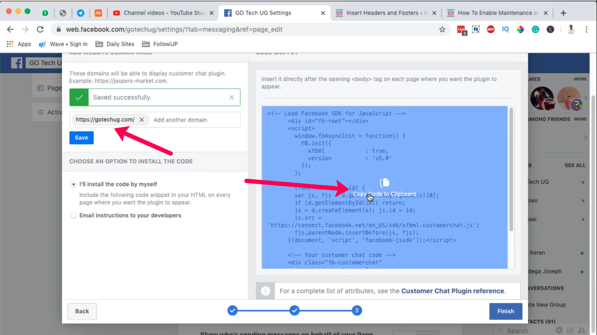Click the dark K extension icon

point(550,30)
